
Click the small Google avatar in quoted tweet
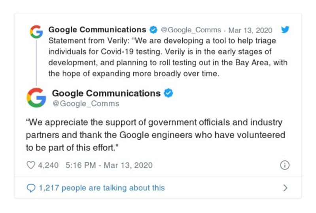pos(36,32)
